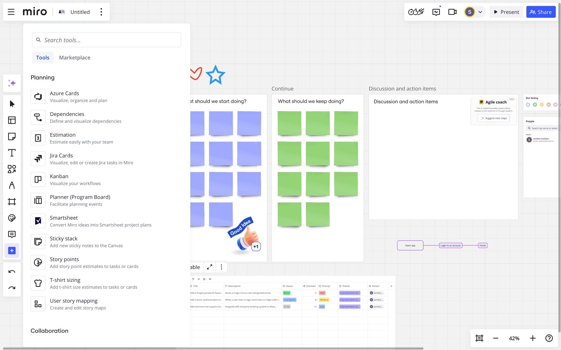The width and height of the screenshot is (561, 350).
Task: Add a table column with plus
Action: click(392, 286)
